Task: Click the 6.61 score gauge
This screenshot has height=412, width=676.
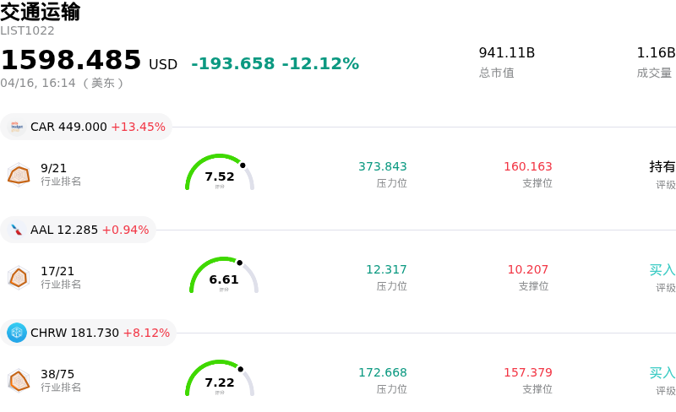Action: [224, 276]
